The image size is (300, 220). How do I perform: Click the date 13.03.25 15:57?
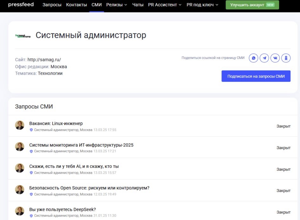[105, 173]
